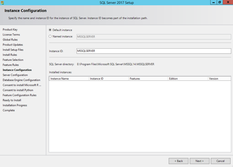The height and width of the screenshot is (167, 233).
Task: Click the Ready to Install step
Action: click(x=12, y=100)
